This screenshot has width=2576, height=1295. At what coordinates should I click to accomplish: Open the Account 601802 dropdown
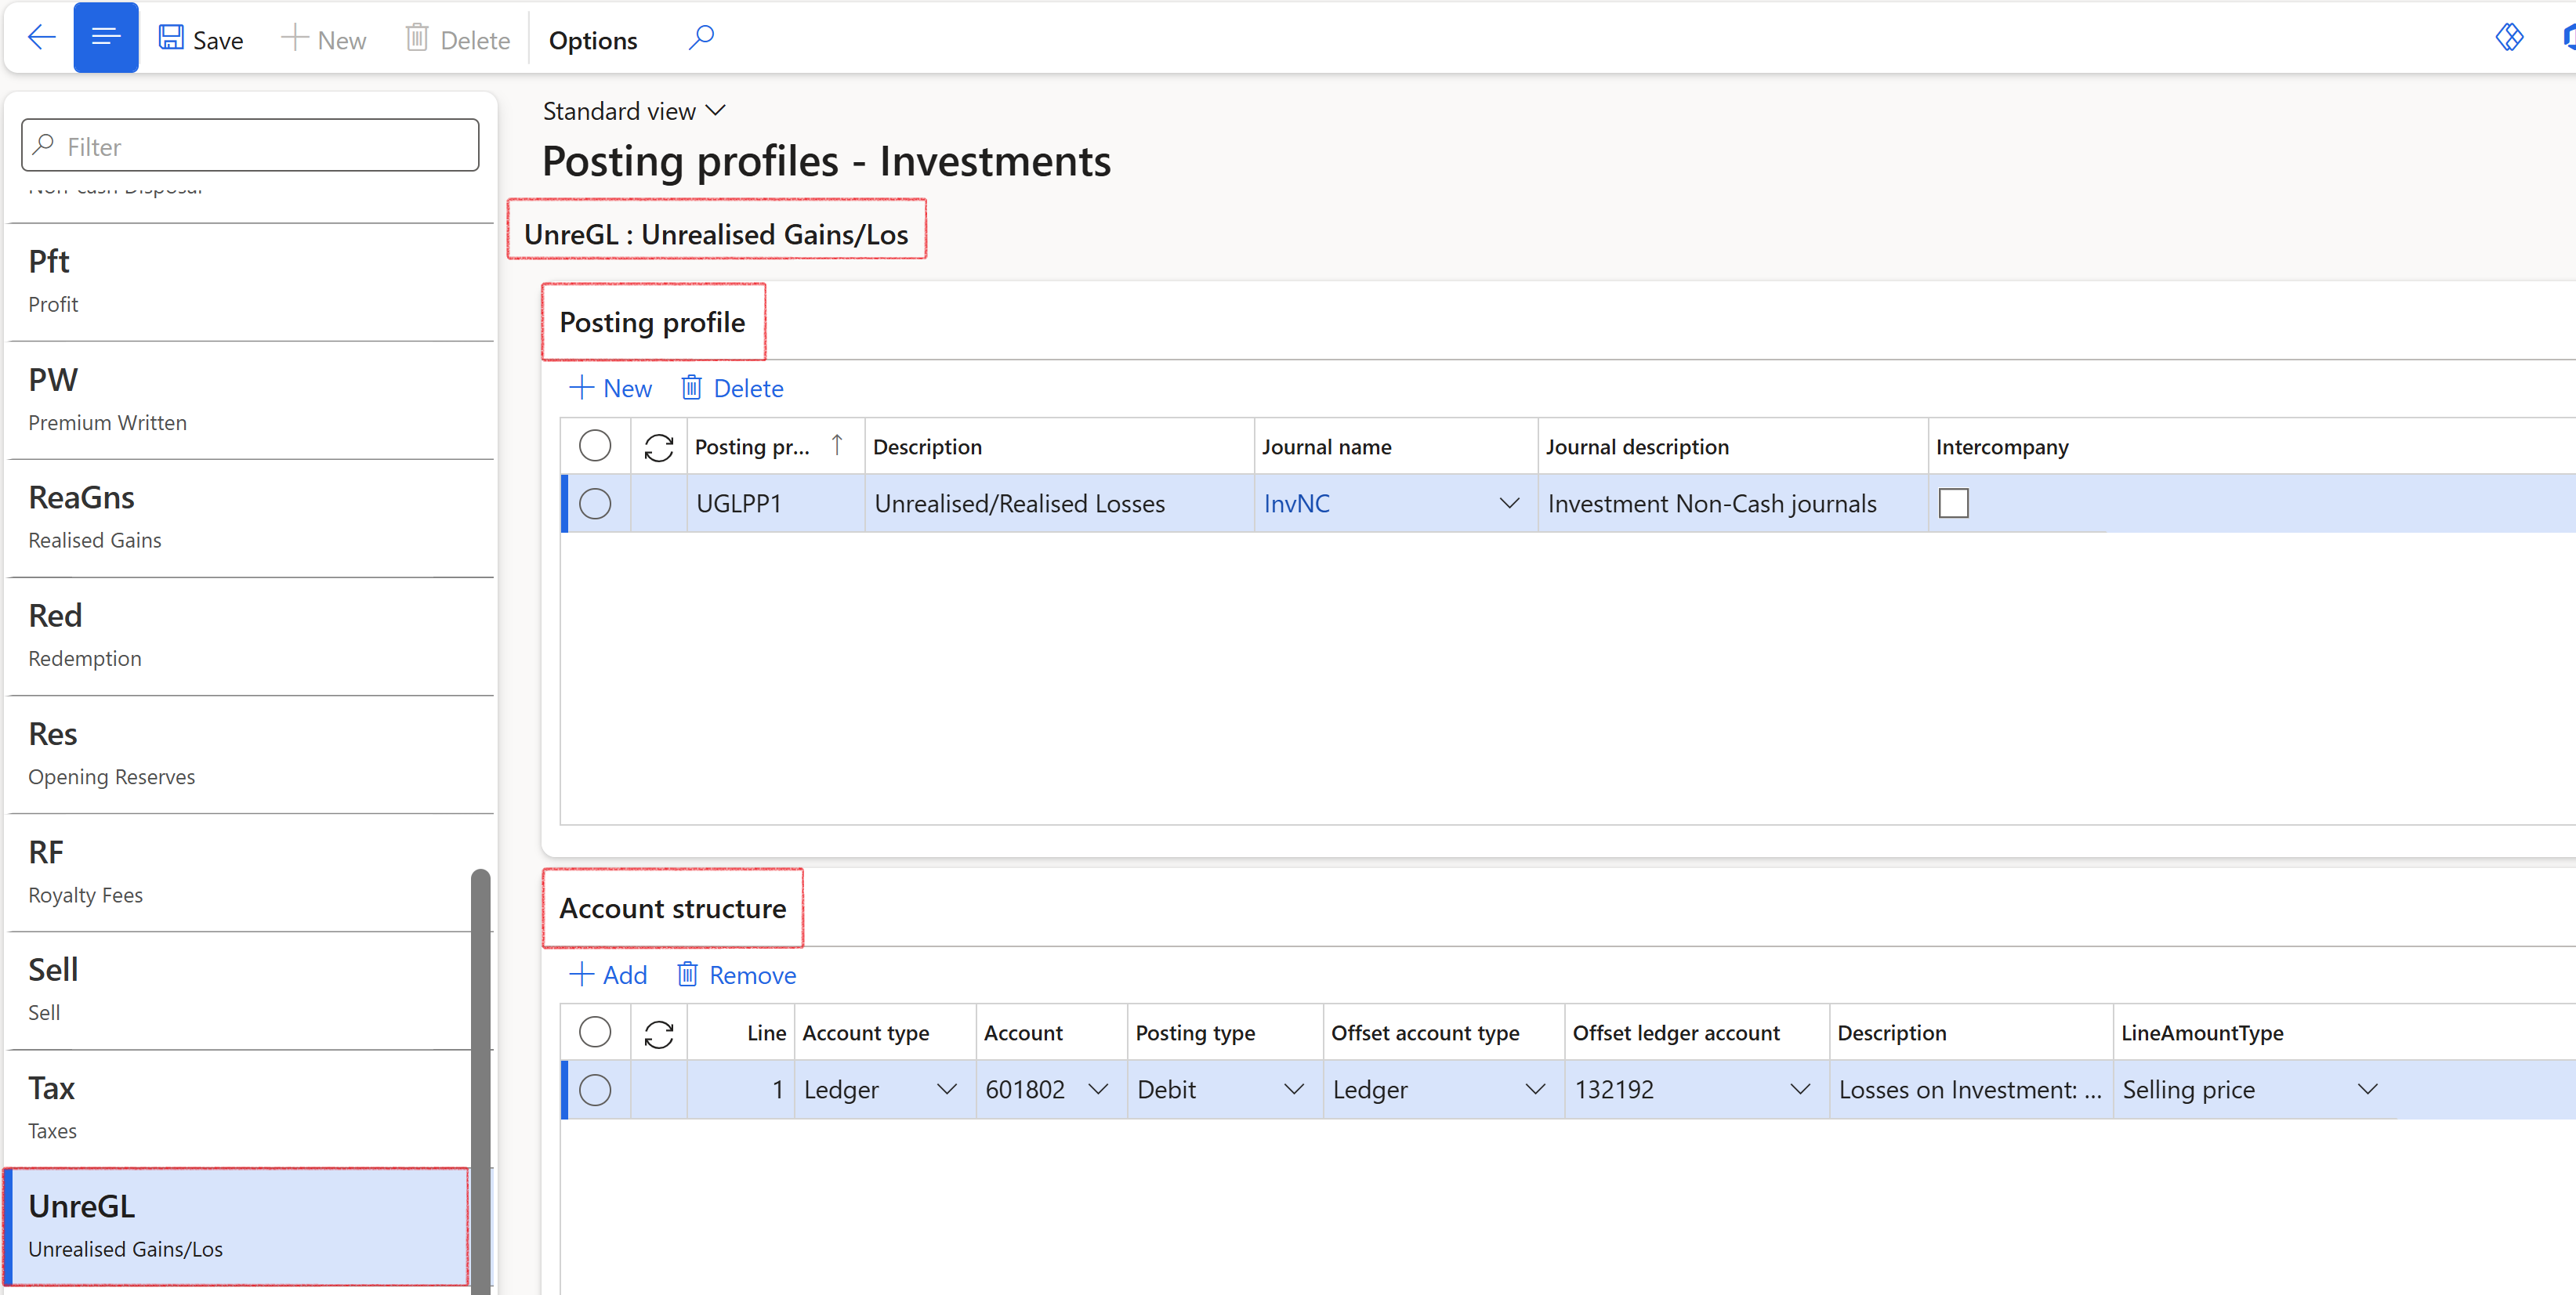[1098, 1089]
